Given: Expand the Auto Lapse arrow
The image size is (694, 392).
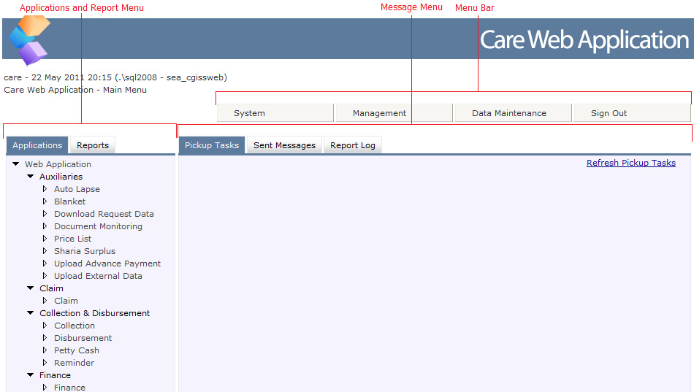Looking at the screenshot, I should 45,189.
